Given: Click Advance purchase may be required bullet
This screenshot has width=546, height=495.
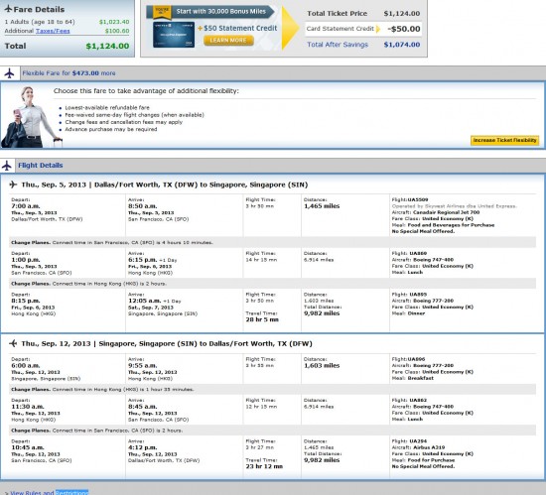Looking at the screenshot, I should tap(111, 129).
